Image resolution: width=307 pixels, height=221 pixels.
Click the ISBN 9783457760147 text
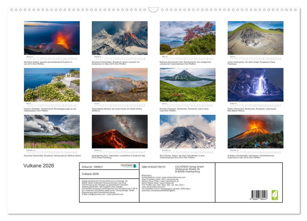[154, 167]
